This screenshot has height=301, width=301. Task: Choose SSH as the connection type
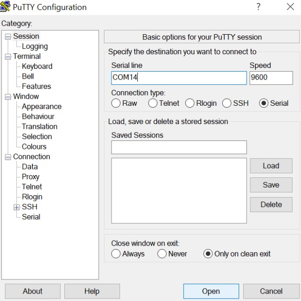click(x=226, y=103)
